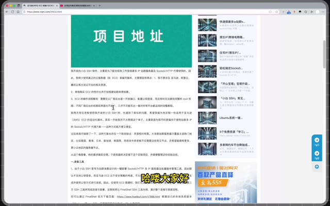330x206 pixels.
Task: Bookmark this page with the star icon
Action: point(276,12)
